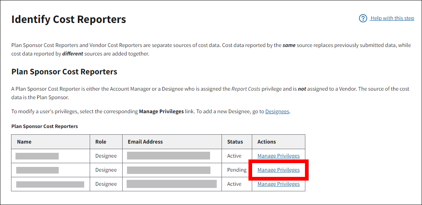
Task: Click the Actions column header
Action: pos(267,142)
